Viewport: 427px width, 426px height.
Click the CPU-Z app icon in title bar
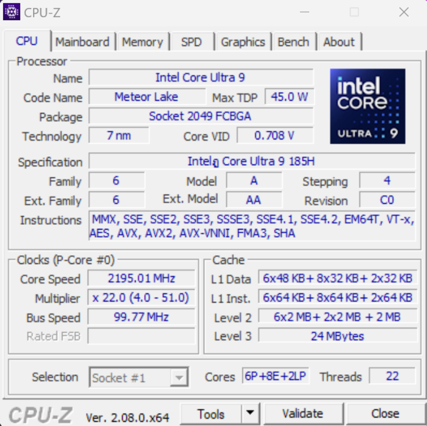pos(11,12)
